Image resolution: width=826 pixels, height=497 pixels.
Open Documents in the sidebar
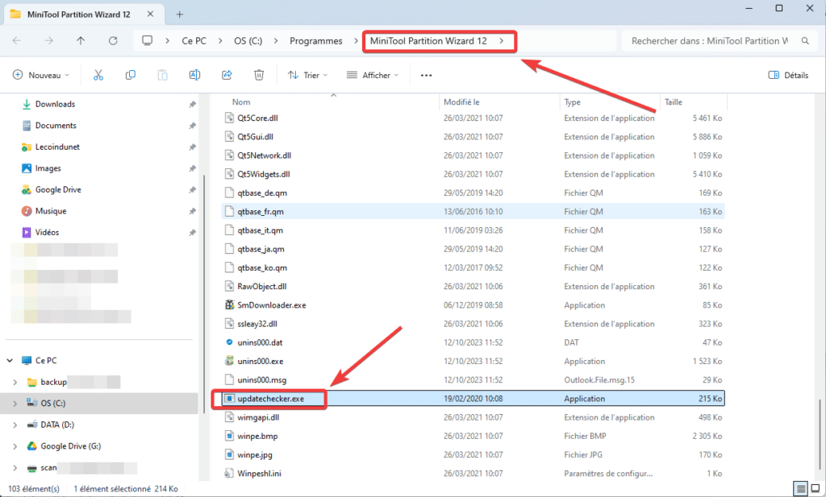pyautogui.click(x=56, y=125)
